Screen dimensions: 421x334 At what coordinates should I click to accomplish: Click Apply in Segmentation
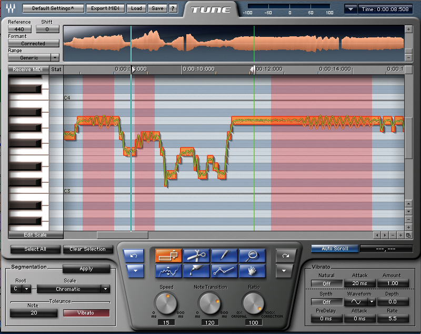pyautogui.click(x=86, y=269)
